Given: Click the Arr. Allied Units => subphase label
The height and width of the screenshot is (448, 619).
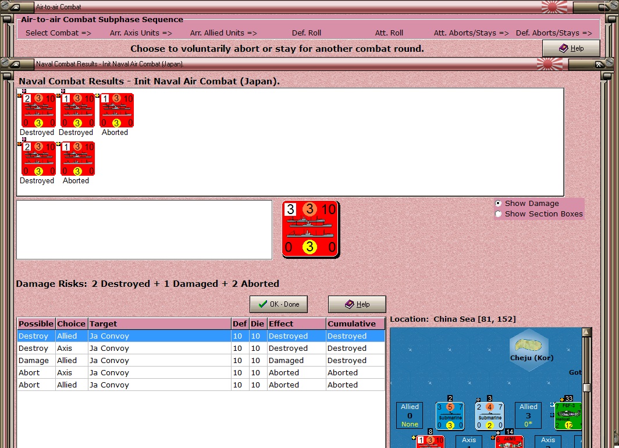Looking at the screenshot, I should 223,33.
